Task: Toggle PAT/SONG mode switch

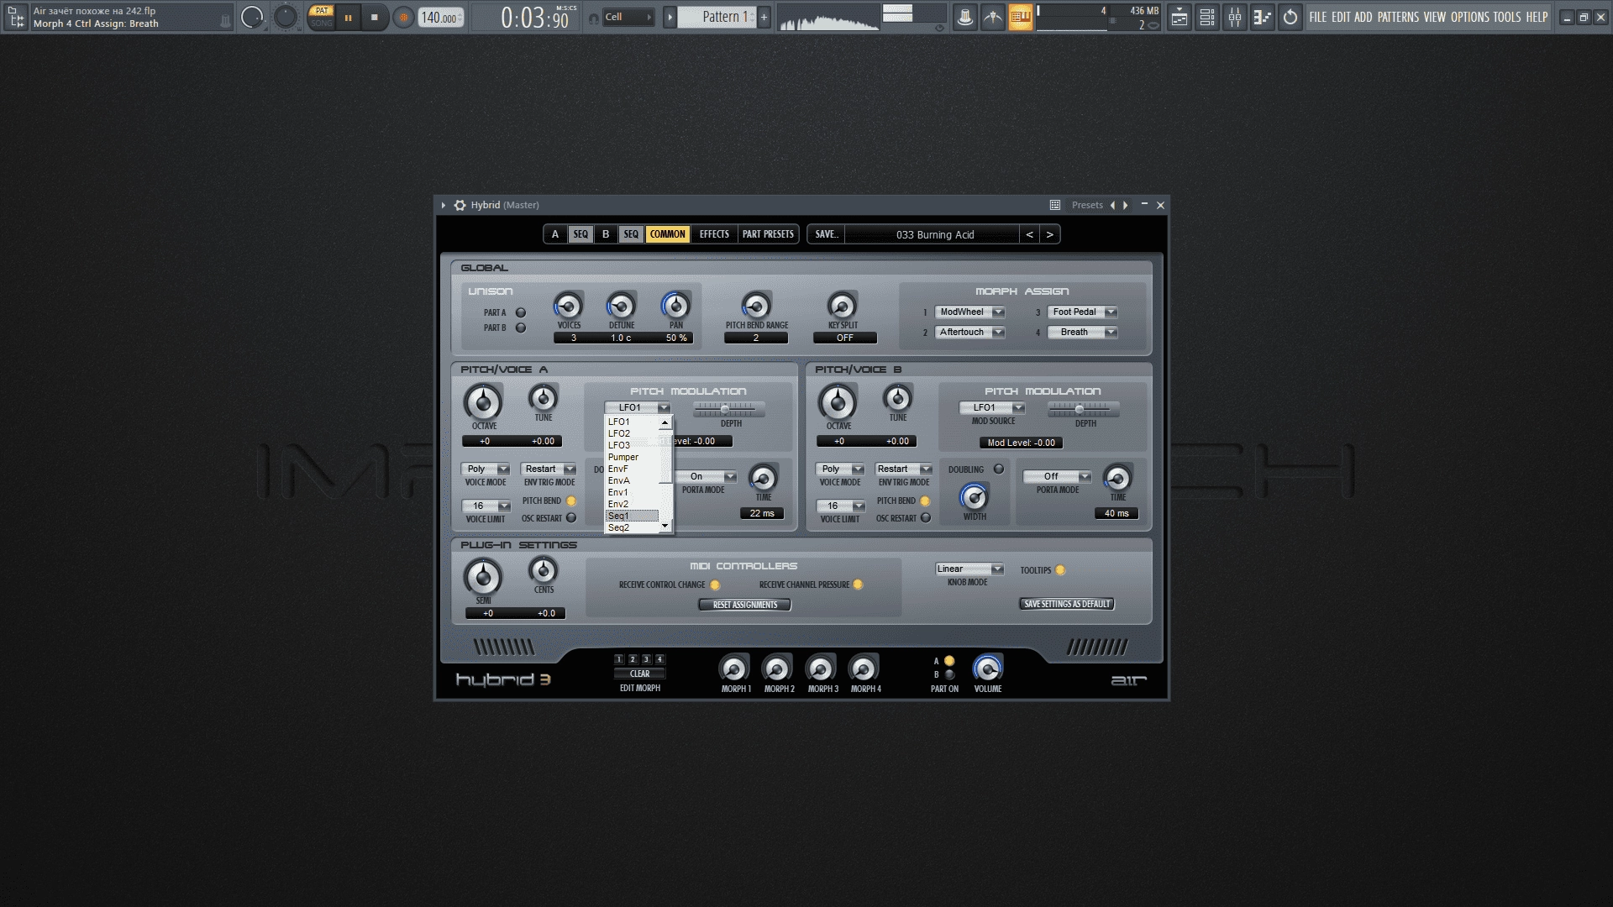Action: point(321,17)
